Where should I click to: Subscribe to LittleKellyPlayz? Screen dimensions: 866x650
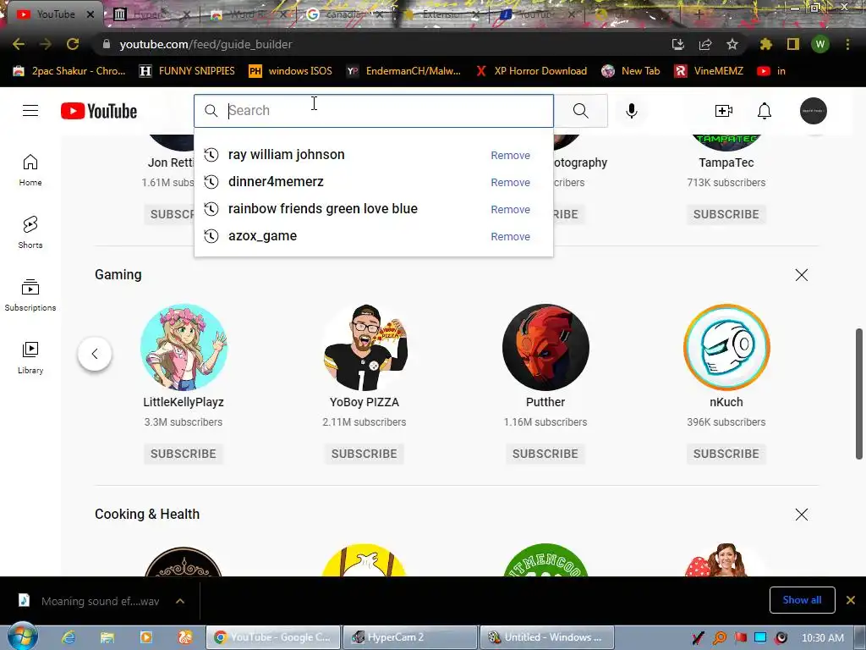(184, 454)
